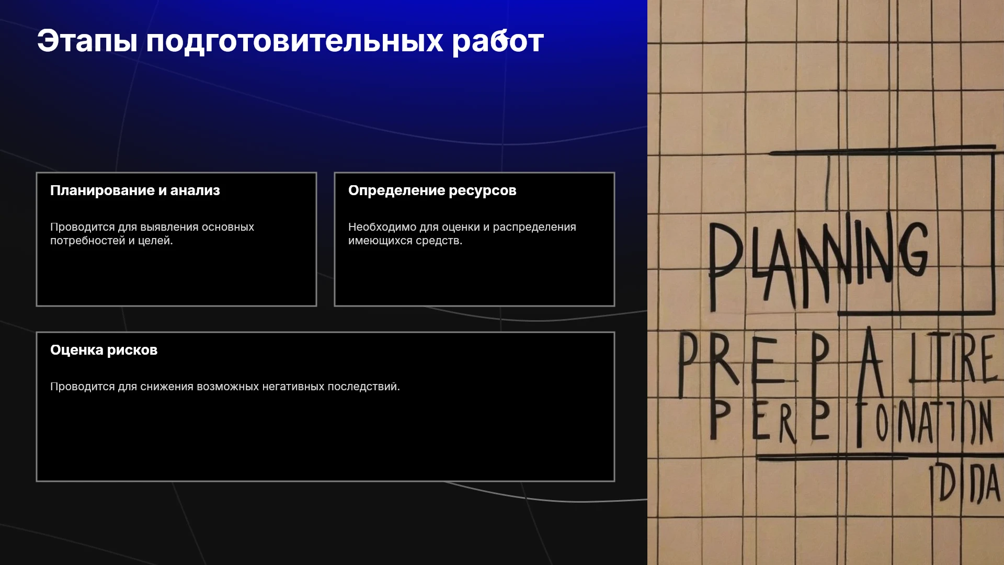Click the small IDIDA scribble in image
Viewport: 1004px width, 565px height.
(x=965, y=484)
